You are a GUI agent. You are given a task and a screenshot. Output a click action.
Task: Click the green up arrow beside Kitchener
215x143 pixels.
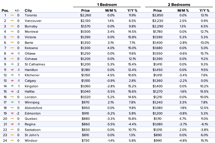tap(12, 75)
